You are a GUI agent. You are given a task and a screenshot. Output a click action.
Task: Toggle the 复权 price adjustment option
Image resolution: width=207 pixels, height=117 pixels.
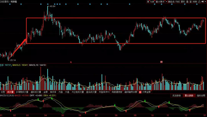pos(183,2)
